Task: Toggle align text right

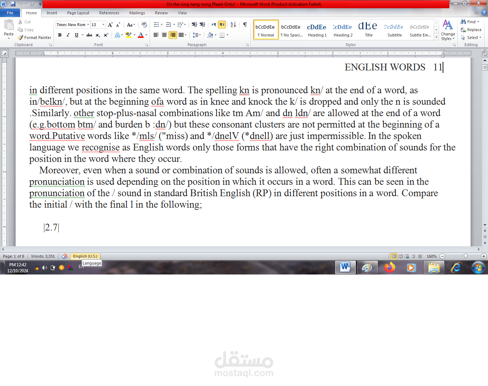Action: coord(173,35)
